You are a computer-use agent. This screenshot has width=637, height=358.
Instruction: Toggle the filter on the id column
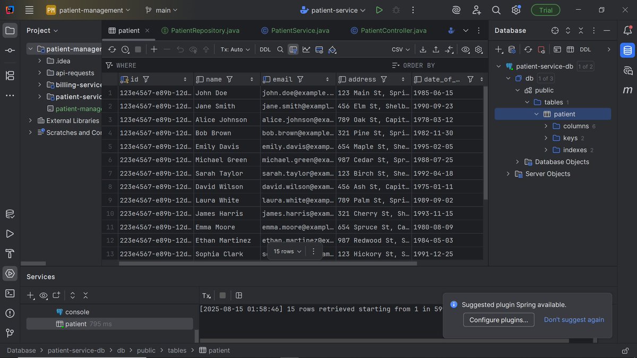coord(146,79)
